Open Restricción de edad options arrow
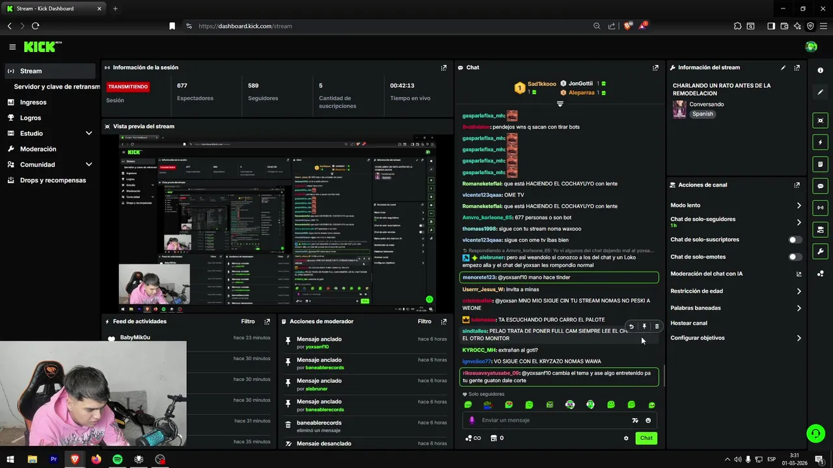 tap(799, 291)
